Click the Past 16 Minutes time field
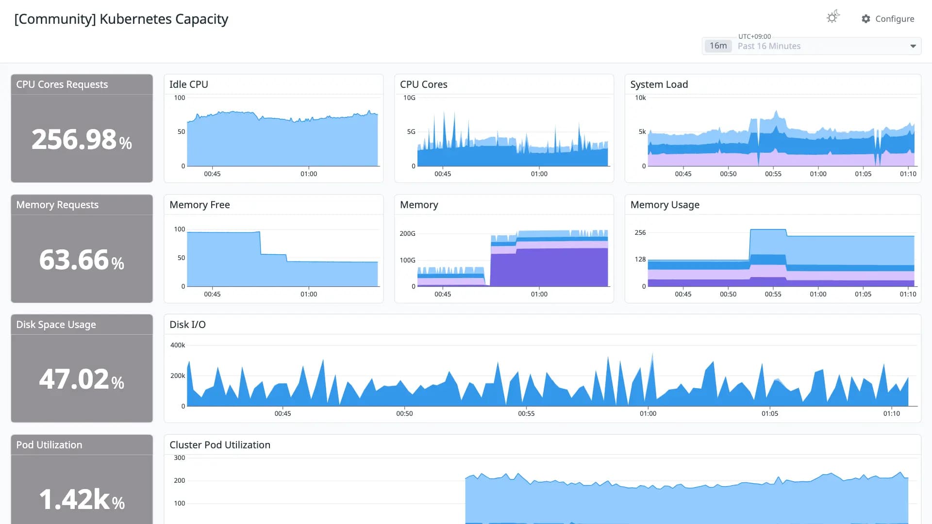This screenshot has height=524, width=932. pyautogui.click(x=812, y=46)
